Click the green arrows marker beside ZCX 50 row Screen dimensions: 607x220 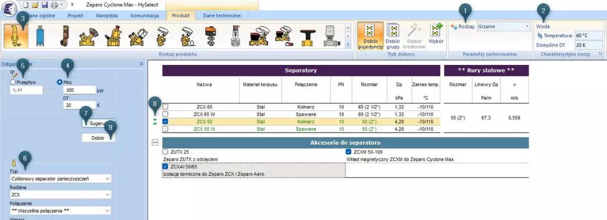[155, 122]
